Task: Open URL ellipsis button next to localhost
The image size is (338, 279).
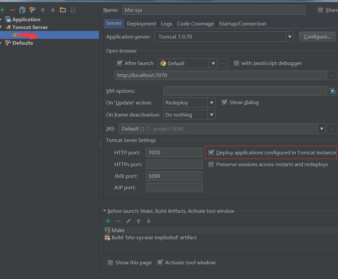Action: click(x=332, y=75)
